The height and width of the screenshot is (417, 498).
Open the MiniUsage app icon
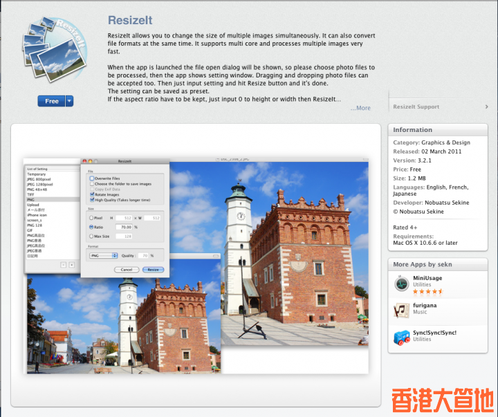[x=401, y=284]
